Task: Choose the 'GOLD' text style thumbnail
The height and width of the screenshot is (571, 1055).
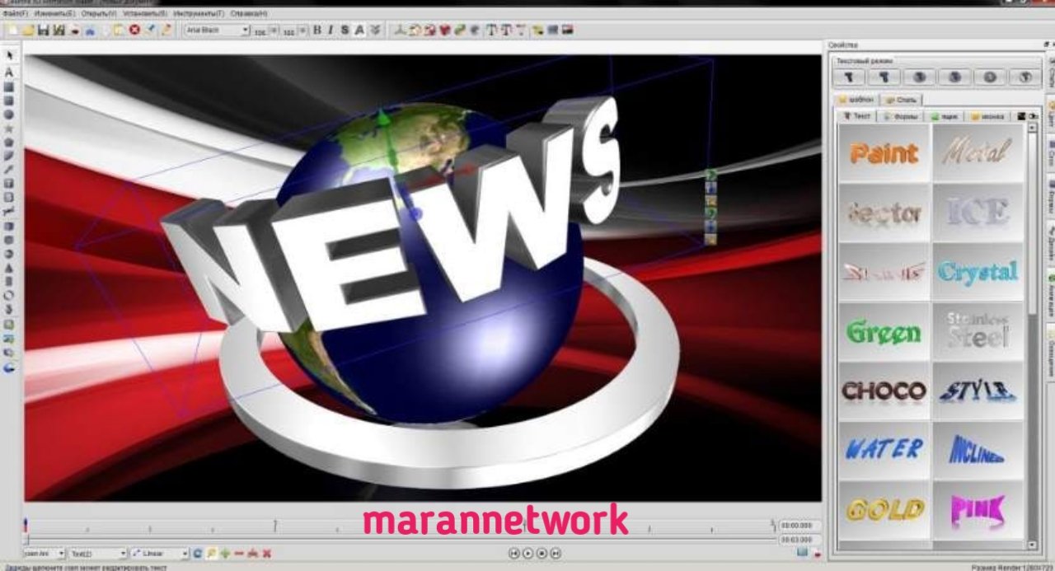Action: coord(884,509)
